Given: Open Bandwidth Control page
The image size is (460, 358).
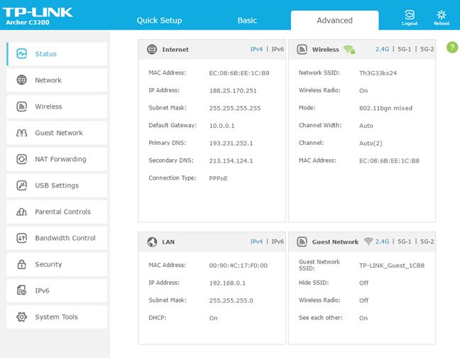Looking at the screenshot, I should (57, 238).
